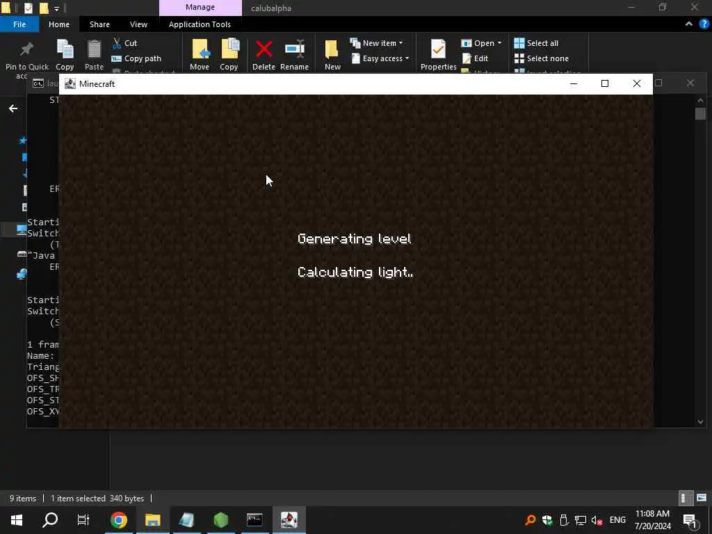Click Edit in the ribbon

[x=476, y=58]
